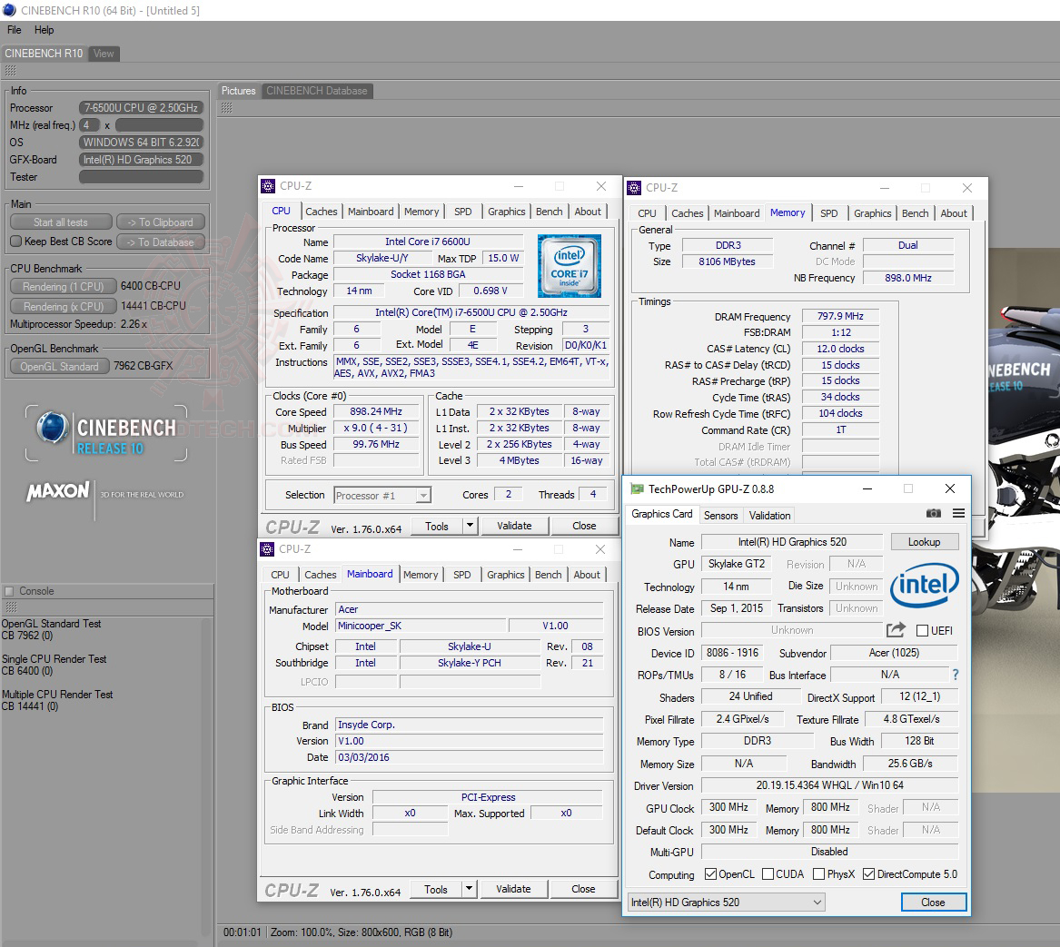Click the To Clipboard button
The width and height of the screenshot is (1060, 947).
point(160,222)
